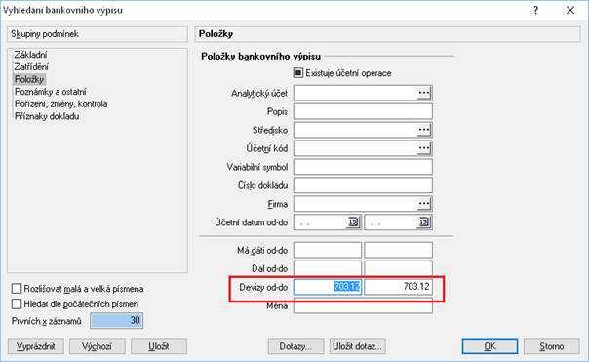Select Základní in the condition groups list
The width and height of the screenshot is (589, 362).
(30, 55)
